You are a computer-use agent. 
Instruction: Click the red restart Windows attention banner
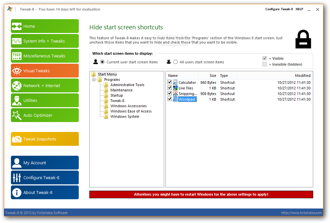[201, 194]
